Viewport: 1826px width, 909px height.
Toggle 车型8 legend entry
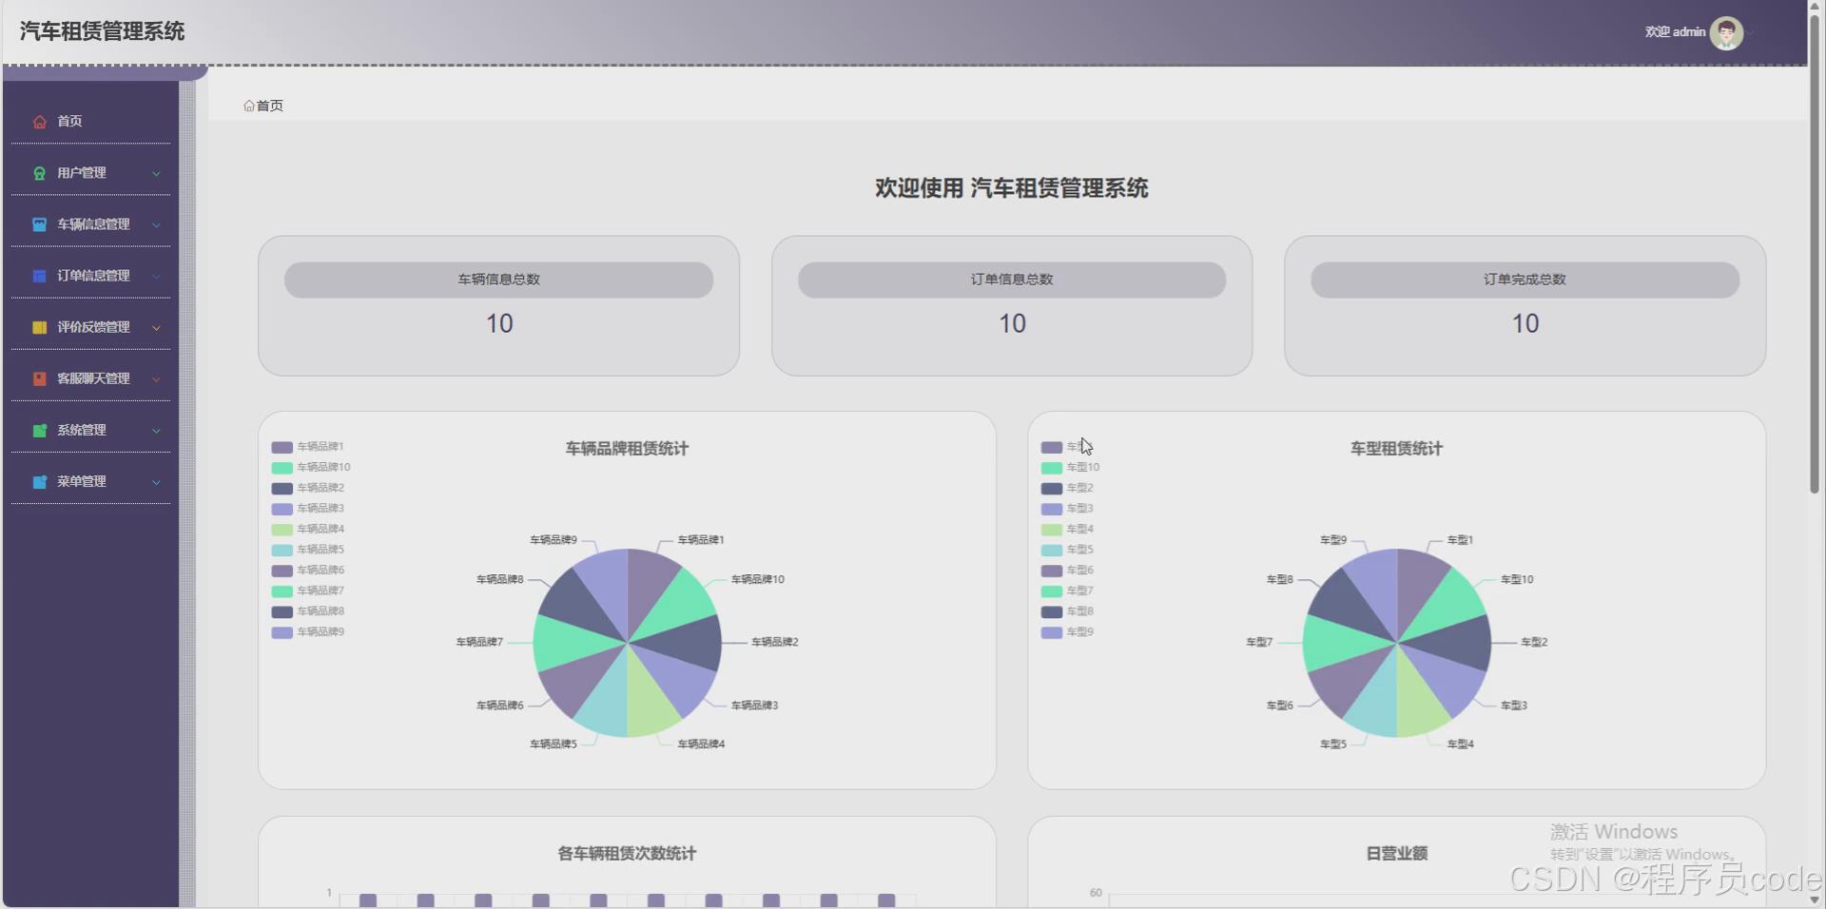coord(1067,611)
